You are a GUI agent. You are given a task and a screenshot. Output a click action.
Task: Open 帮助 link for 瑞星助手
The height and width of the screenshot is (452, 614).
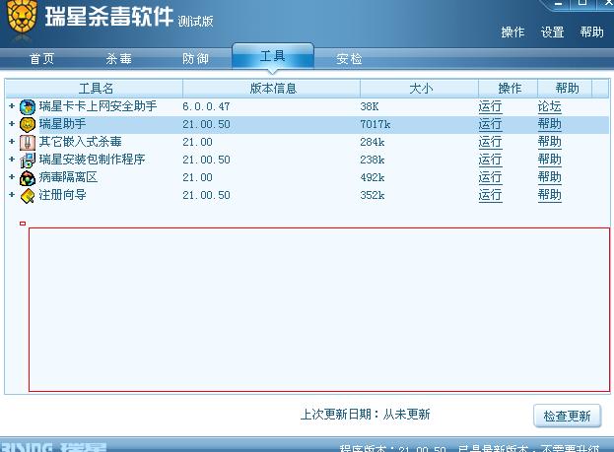(549, 124)
